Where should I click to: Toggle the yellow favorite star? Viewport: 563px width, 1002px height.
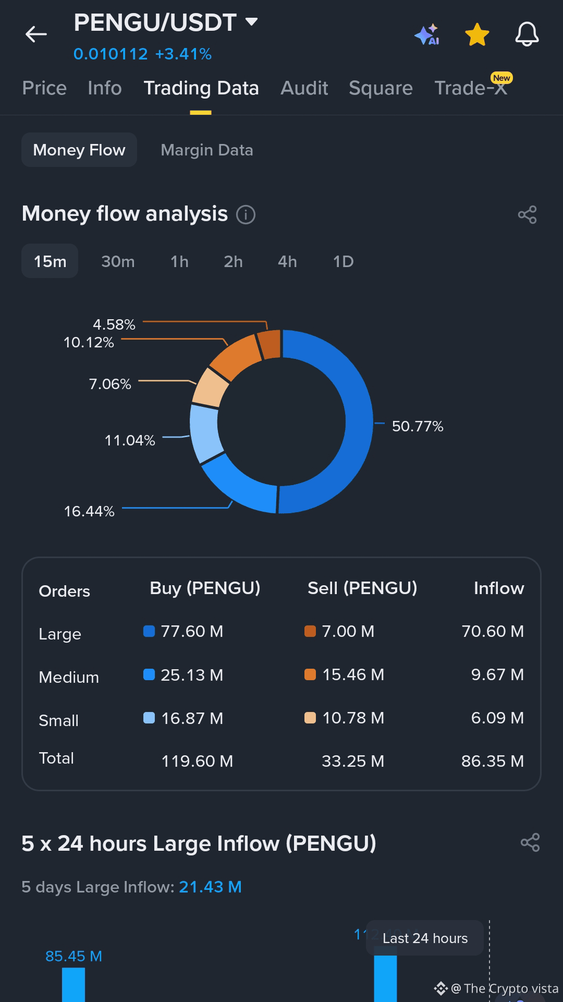pos(477,34)
